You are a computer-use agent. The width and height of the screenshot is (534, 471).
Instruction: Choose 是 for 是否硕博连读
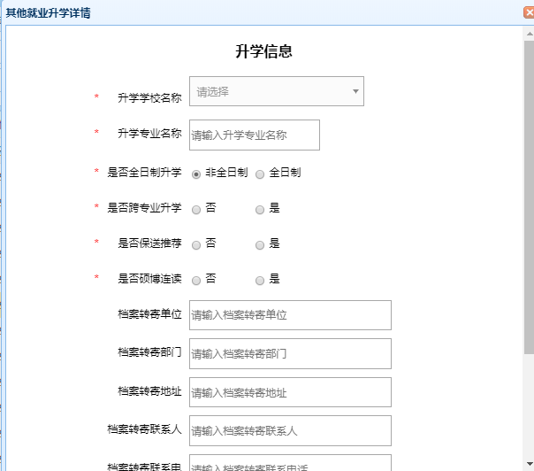[260, 281]
